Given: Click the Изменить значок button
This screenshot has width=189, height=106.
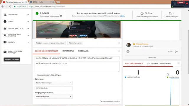Looking at the screenshot, I should (x=75, y=43).
